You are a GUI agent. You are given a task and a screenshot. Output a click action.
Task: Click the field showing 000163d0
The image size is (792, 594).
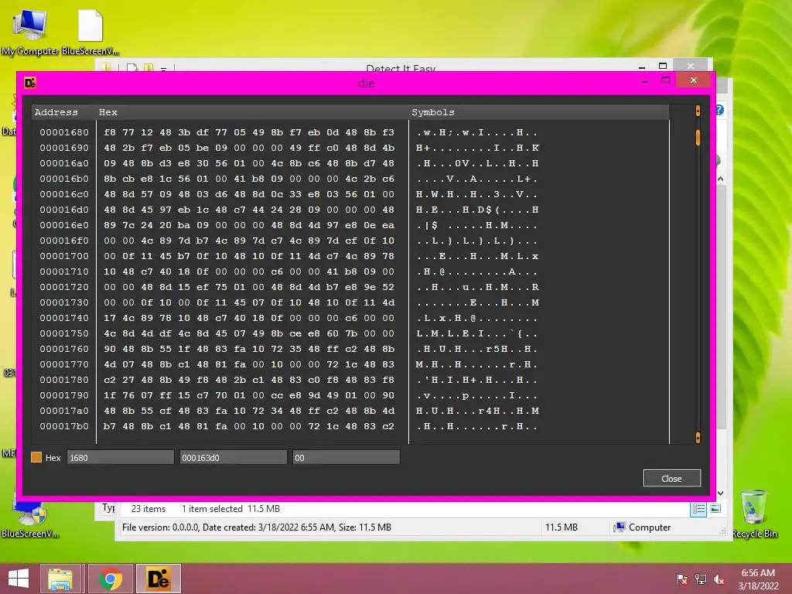(x=233, y=457)
